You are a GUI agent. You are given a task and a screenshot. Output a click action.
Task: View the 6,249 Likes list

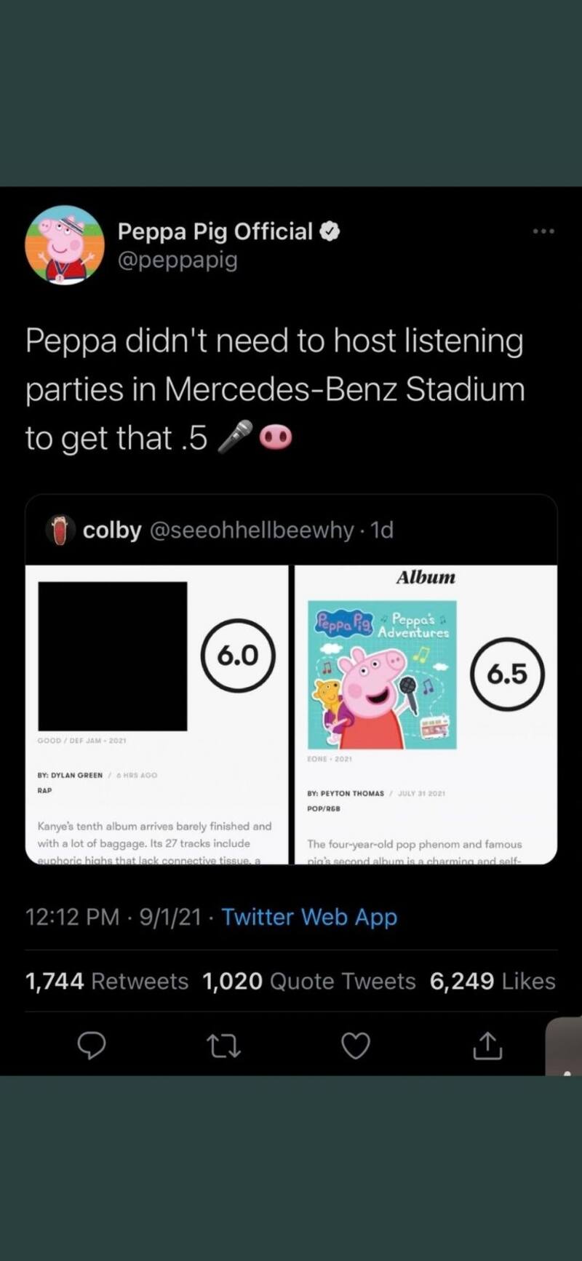click(x=493, y=981)
